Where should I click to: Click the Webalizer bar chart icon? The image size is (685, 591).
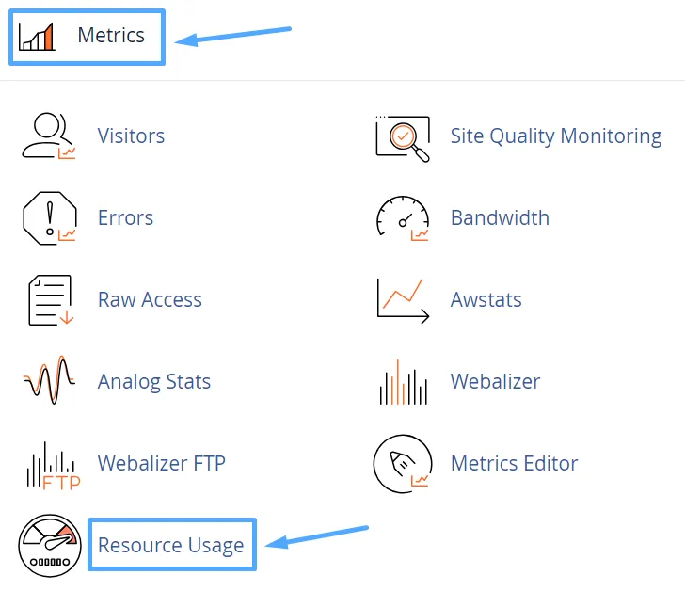pyautogui.click(x=403, y=382)
